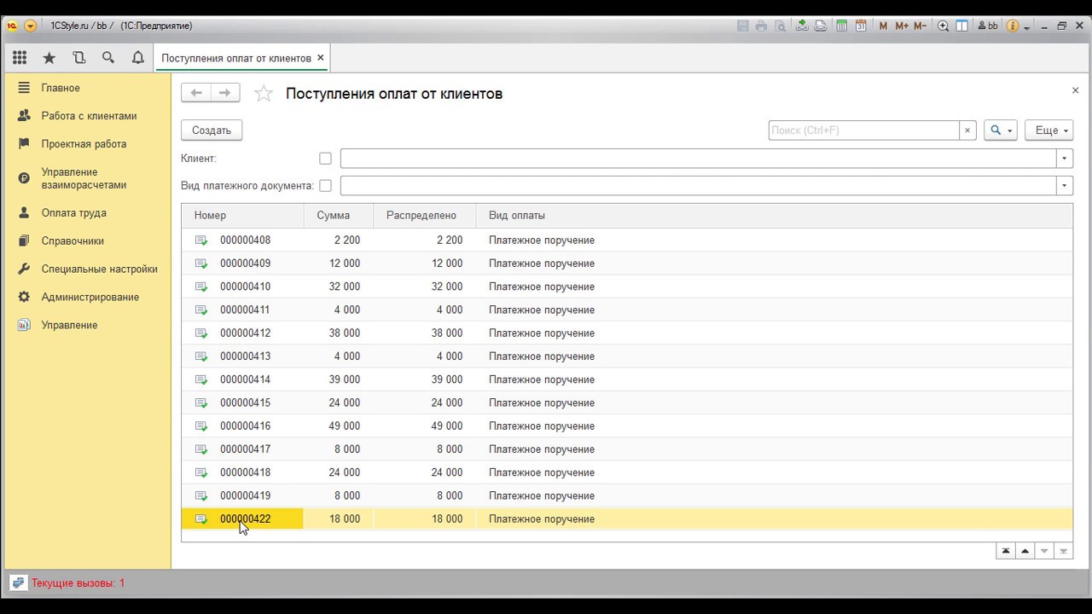Open the Проектная работа section
This screenshot has width=1092, height=614.
(85, 144)
